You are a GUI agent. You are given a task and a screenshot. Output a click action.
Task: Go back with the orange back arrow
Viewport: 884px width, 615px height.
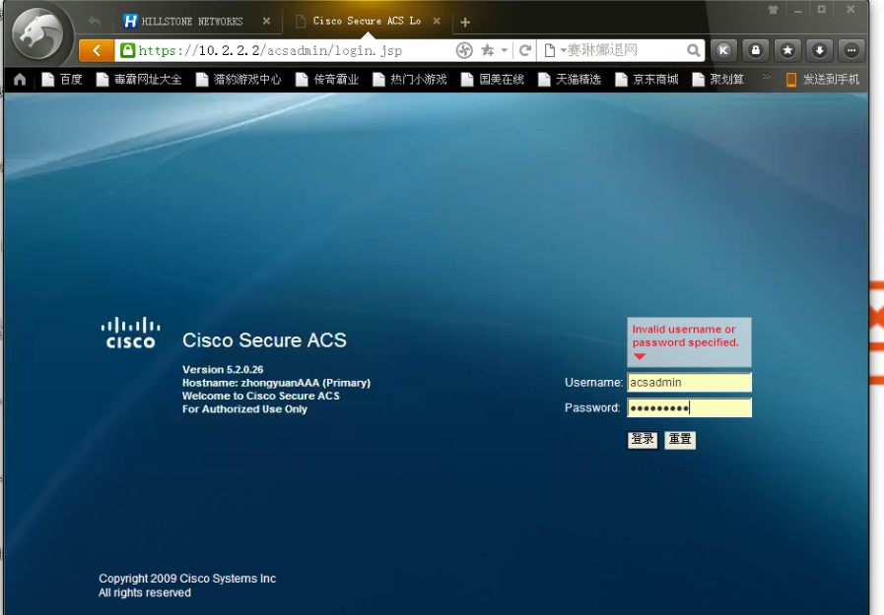pyautogui.click(x=97, y=50)
